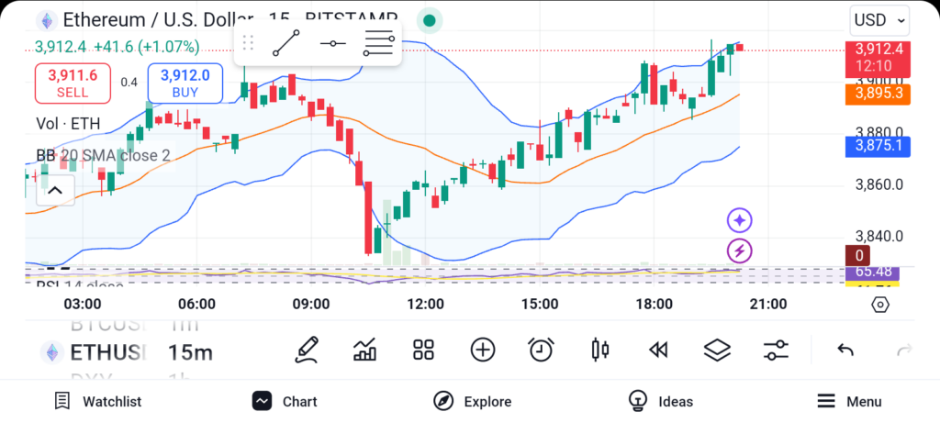The height and width of the screenshot is (423, 940).
Task: Click the BUY 3,912.0 button
Action: (185, 83)
